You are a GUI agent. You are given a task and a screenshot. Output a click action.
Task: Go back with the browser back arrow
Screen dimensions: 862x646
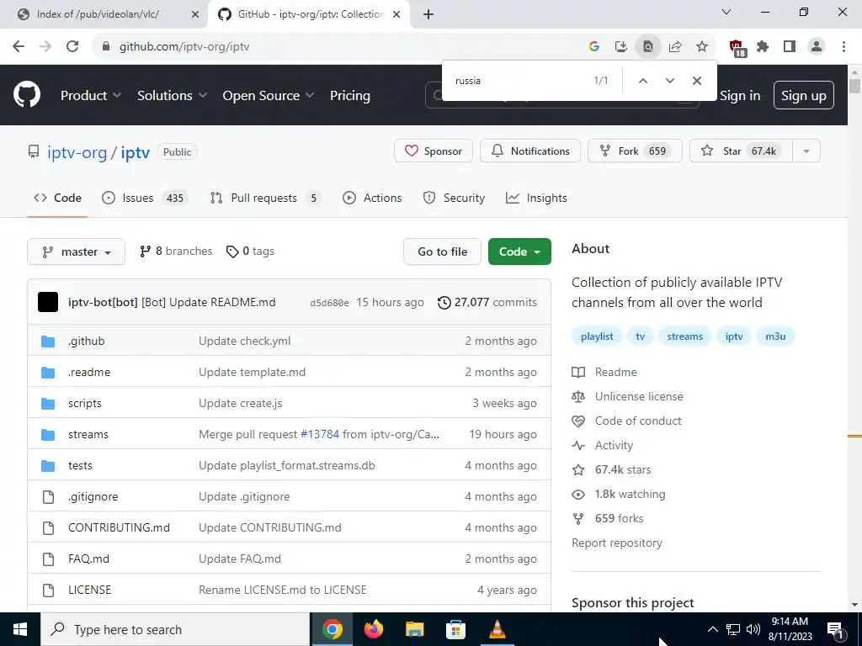19,47
